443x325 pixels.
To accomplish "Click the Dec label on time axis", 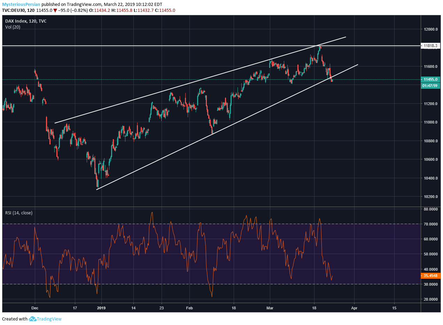I will tap(34, 308).
